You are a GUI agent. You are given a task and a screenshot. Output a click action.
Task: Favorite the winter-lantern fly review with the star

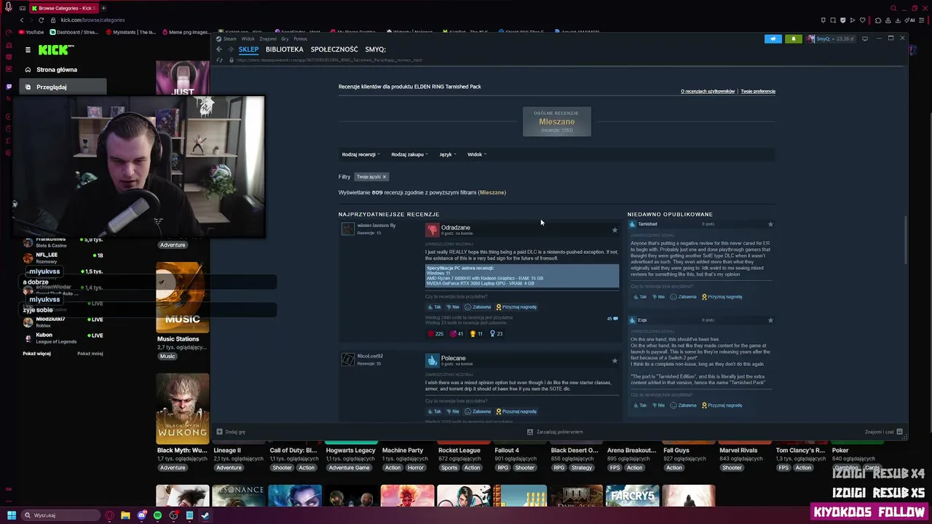(x=615, y=230)
